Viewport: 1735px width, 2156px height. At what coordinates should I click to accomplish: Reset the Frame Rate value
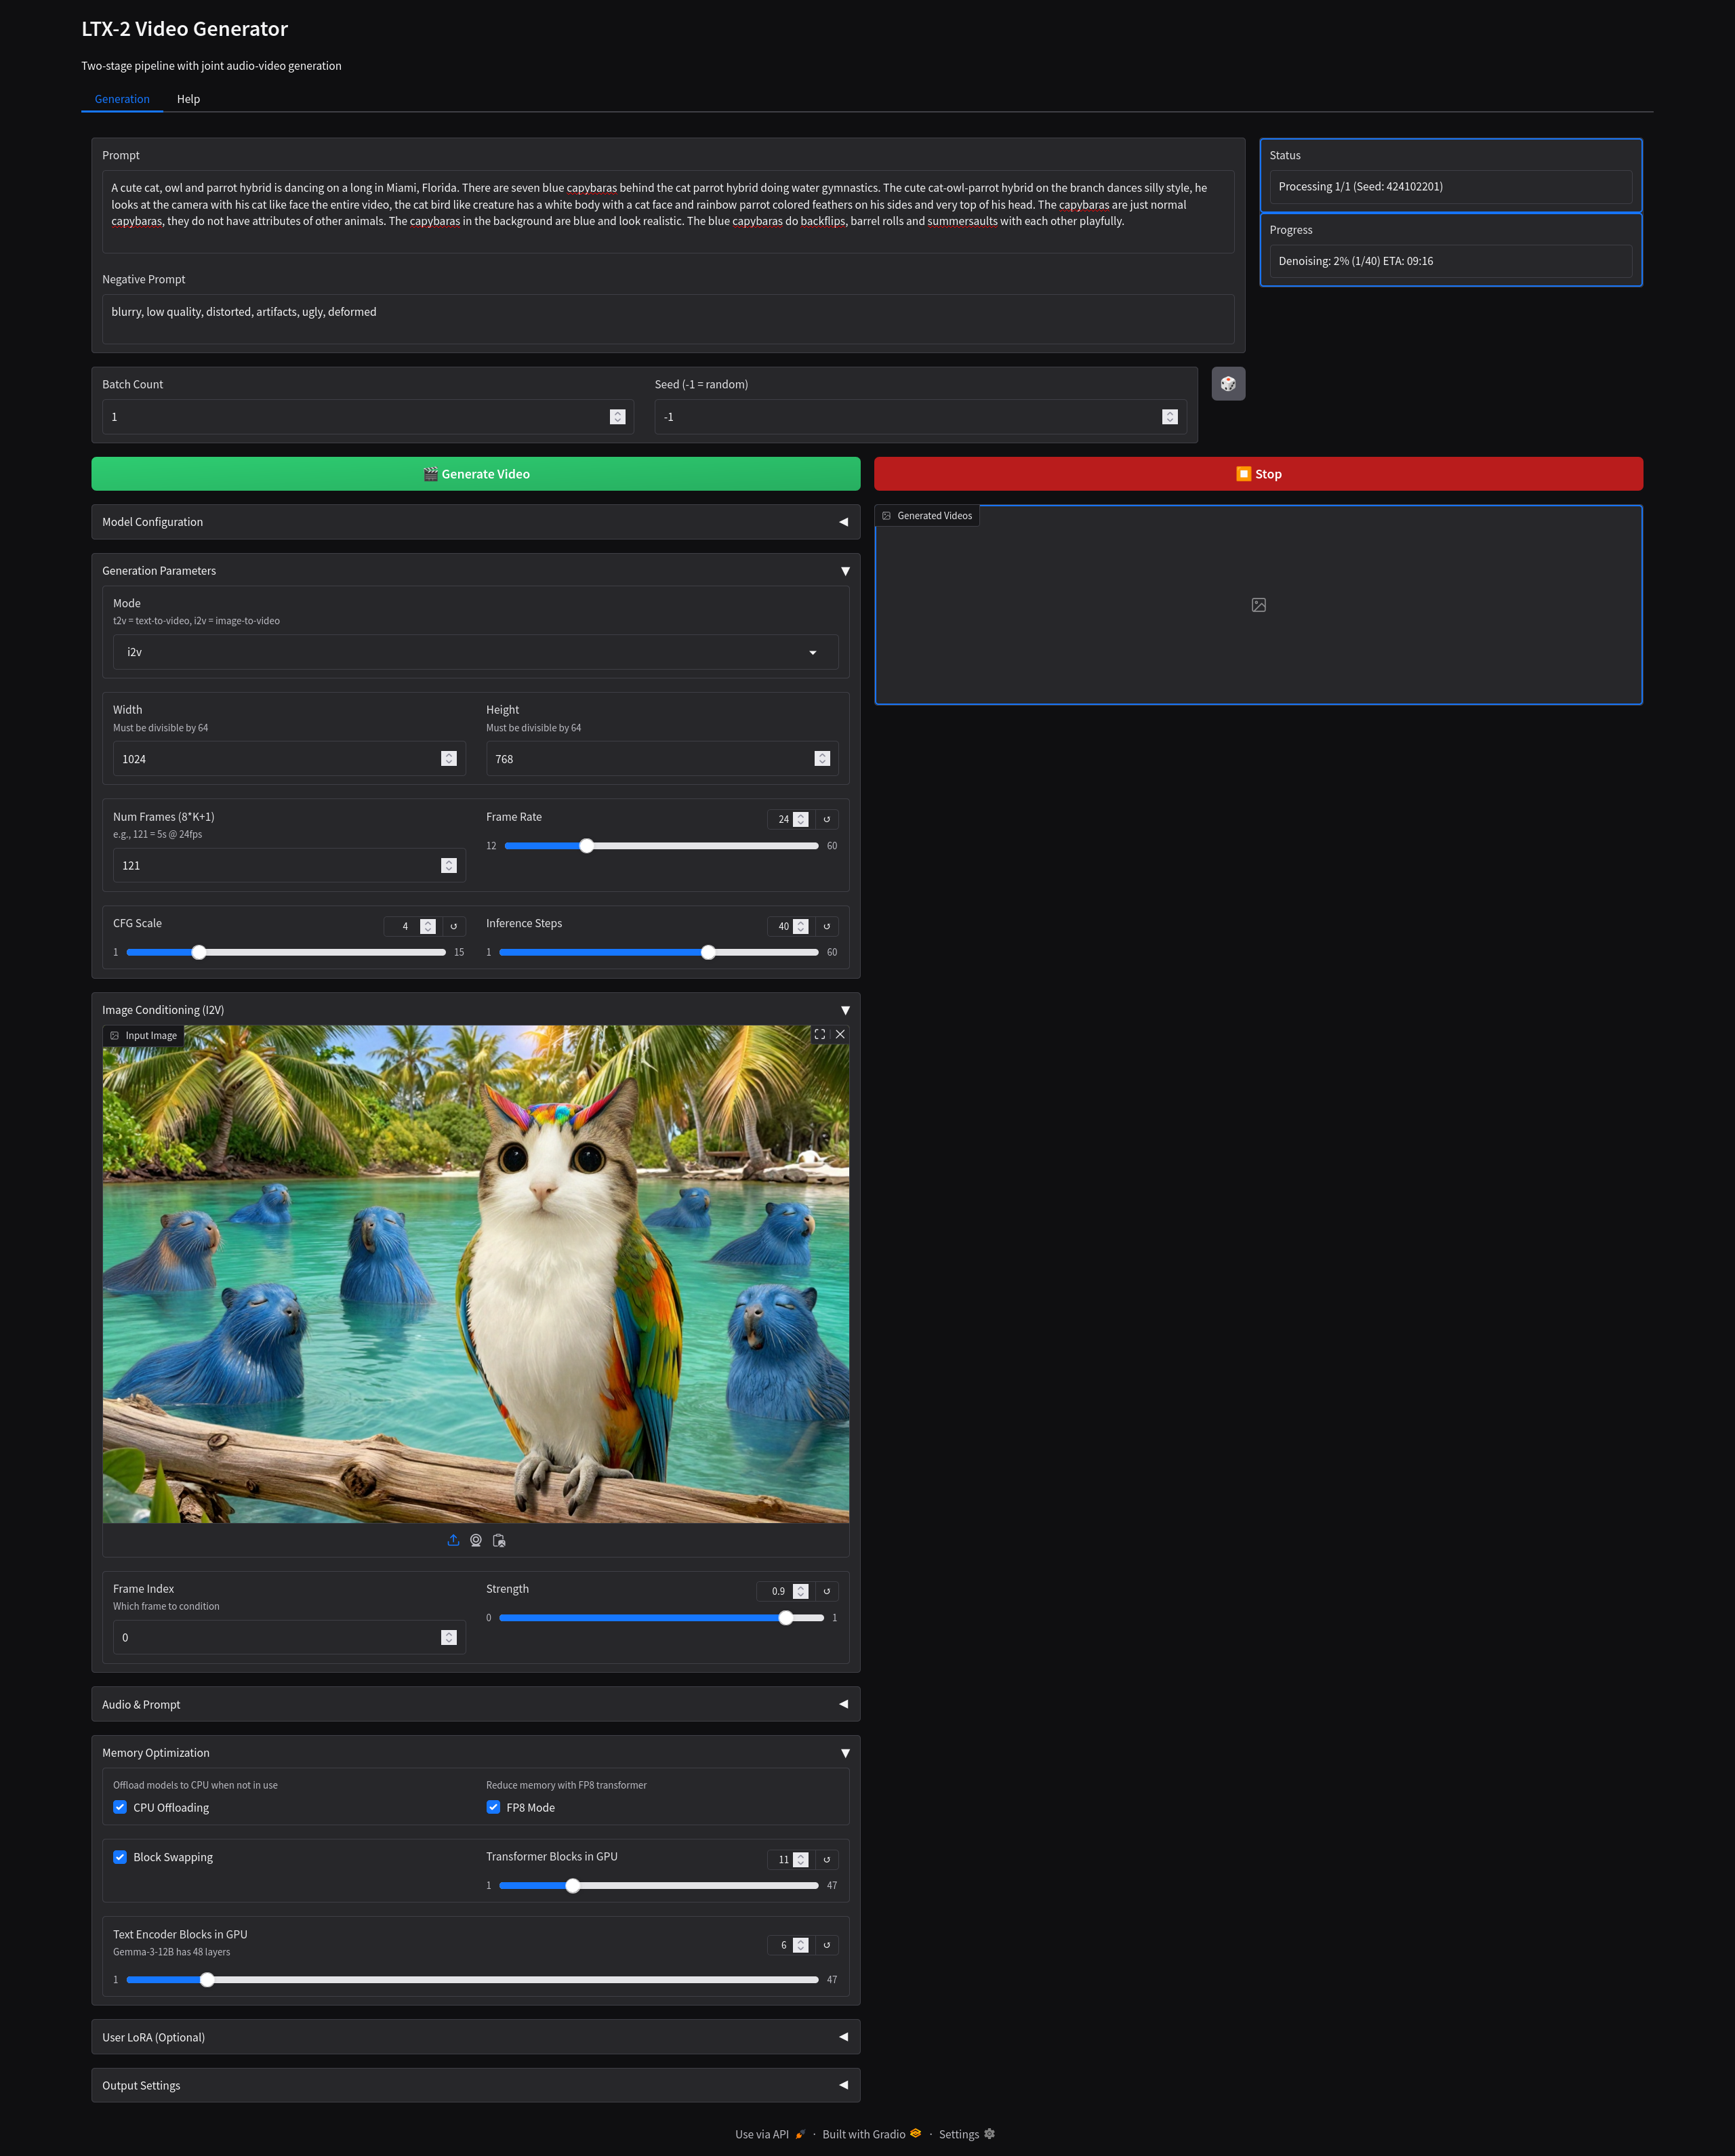(826, 819)
